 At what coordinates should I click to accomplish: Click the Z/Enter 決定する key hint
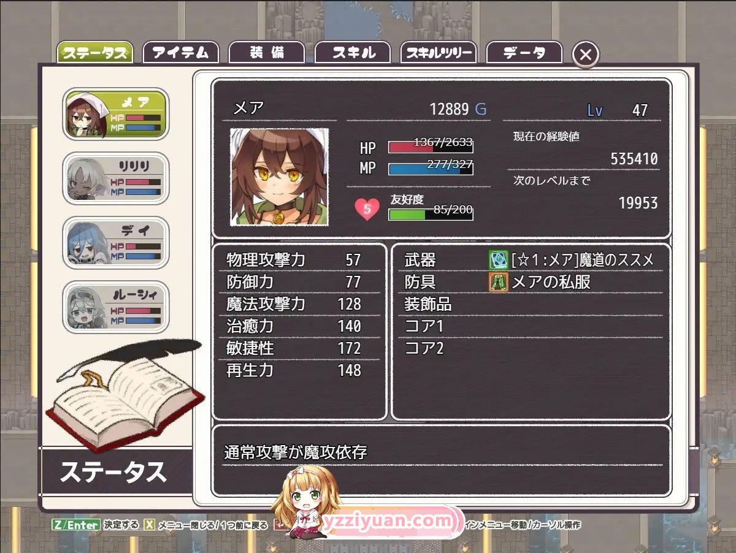[96, 525]
